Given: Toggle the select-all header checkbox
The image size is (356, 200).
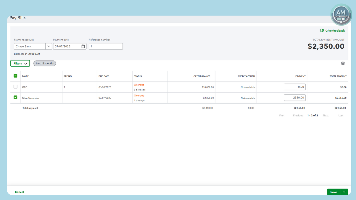Looking at the screenshot, I should click(x=15, y=76).
